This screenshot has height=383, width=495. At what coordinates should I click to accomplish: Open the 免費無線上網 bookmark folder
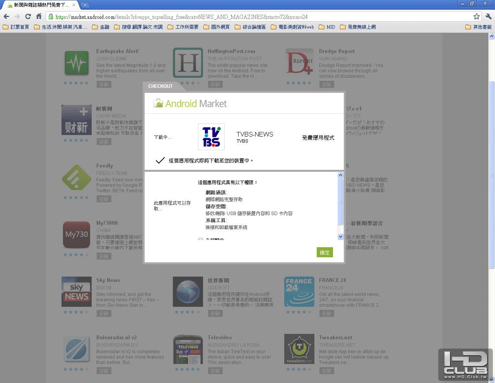click(358, 27)
